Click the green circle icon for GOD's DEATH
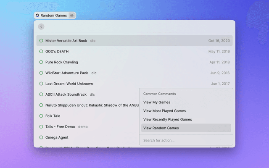 41,51
